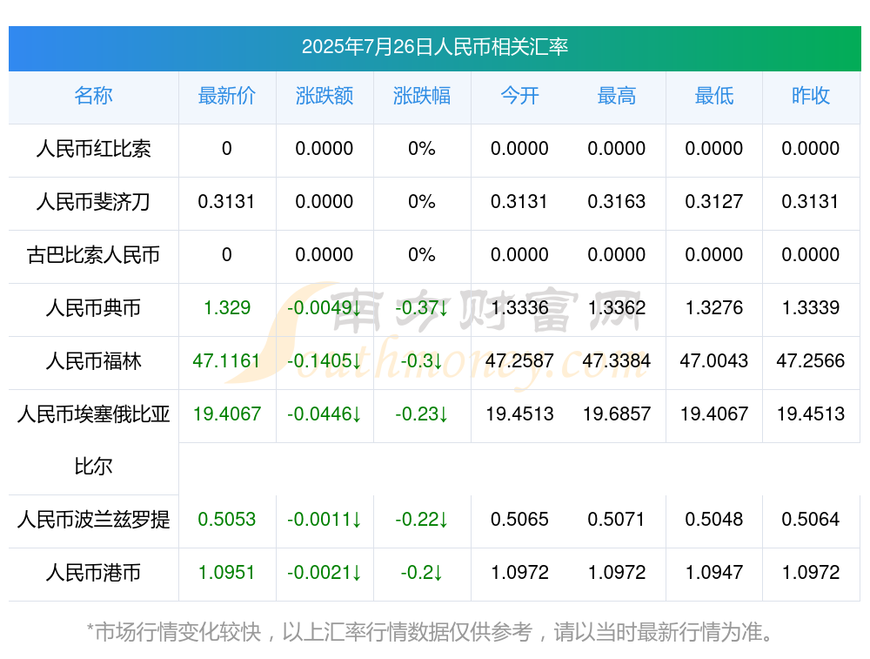Click change percent -0.23
This screenshot has width=870, height=659.
pyautogui.click(x=422, y=414)
